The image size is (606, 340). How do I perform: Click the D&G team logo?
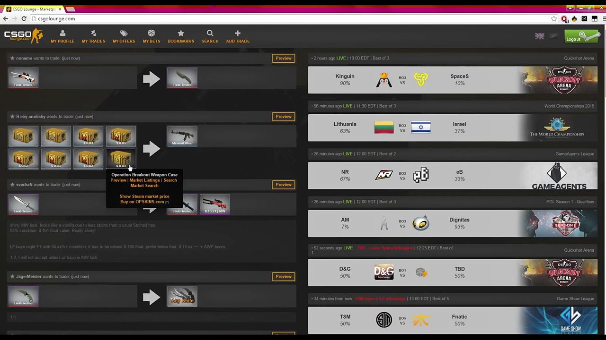384,272
